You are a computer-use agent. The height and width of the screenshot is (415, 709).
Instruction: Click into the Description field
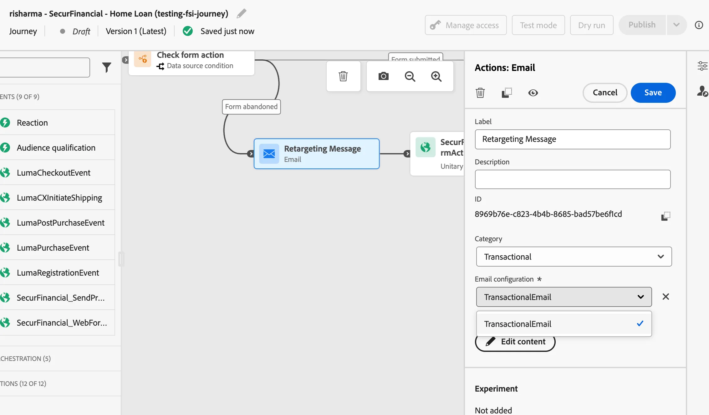tap(573, 179)
